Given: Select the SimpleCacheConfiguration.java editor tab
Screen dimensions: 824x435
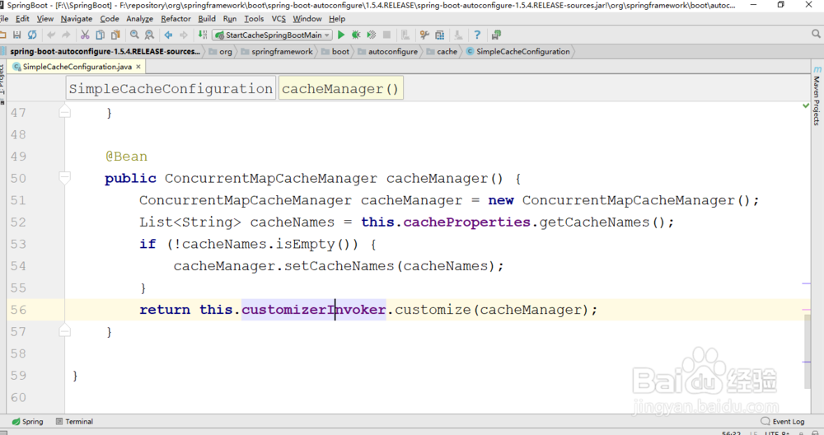Looking at the screenshot, I should (77, 67).
